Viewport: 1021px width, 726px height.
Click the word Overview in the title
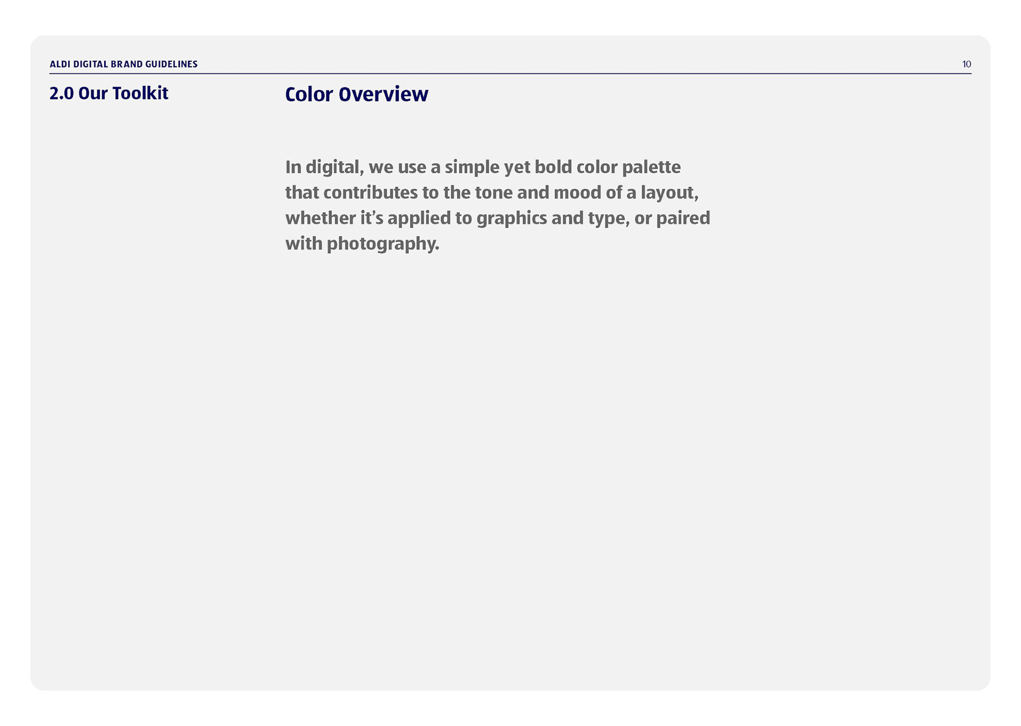tap(383, 95)
